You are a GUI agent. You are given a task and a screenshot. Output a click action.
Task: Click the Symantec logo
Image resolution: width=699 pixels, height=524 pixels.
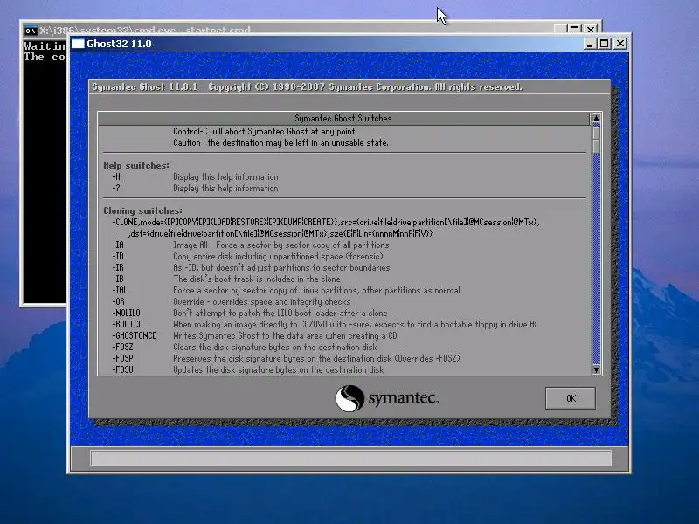click(387, 398)
